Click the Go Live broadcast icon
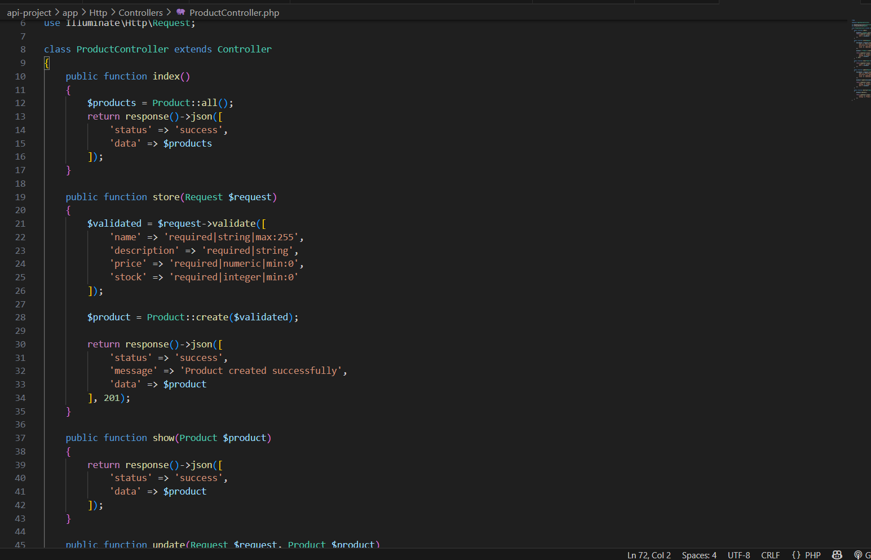 click(859, 555)
